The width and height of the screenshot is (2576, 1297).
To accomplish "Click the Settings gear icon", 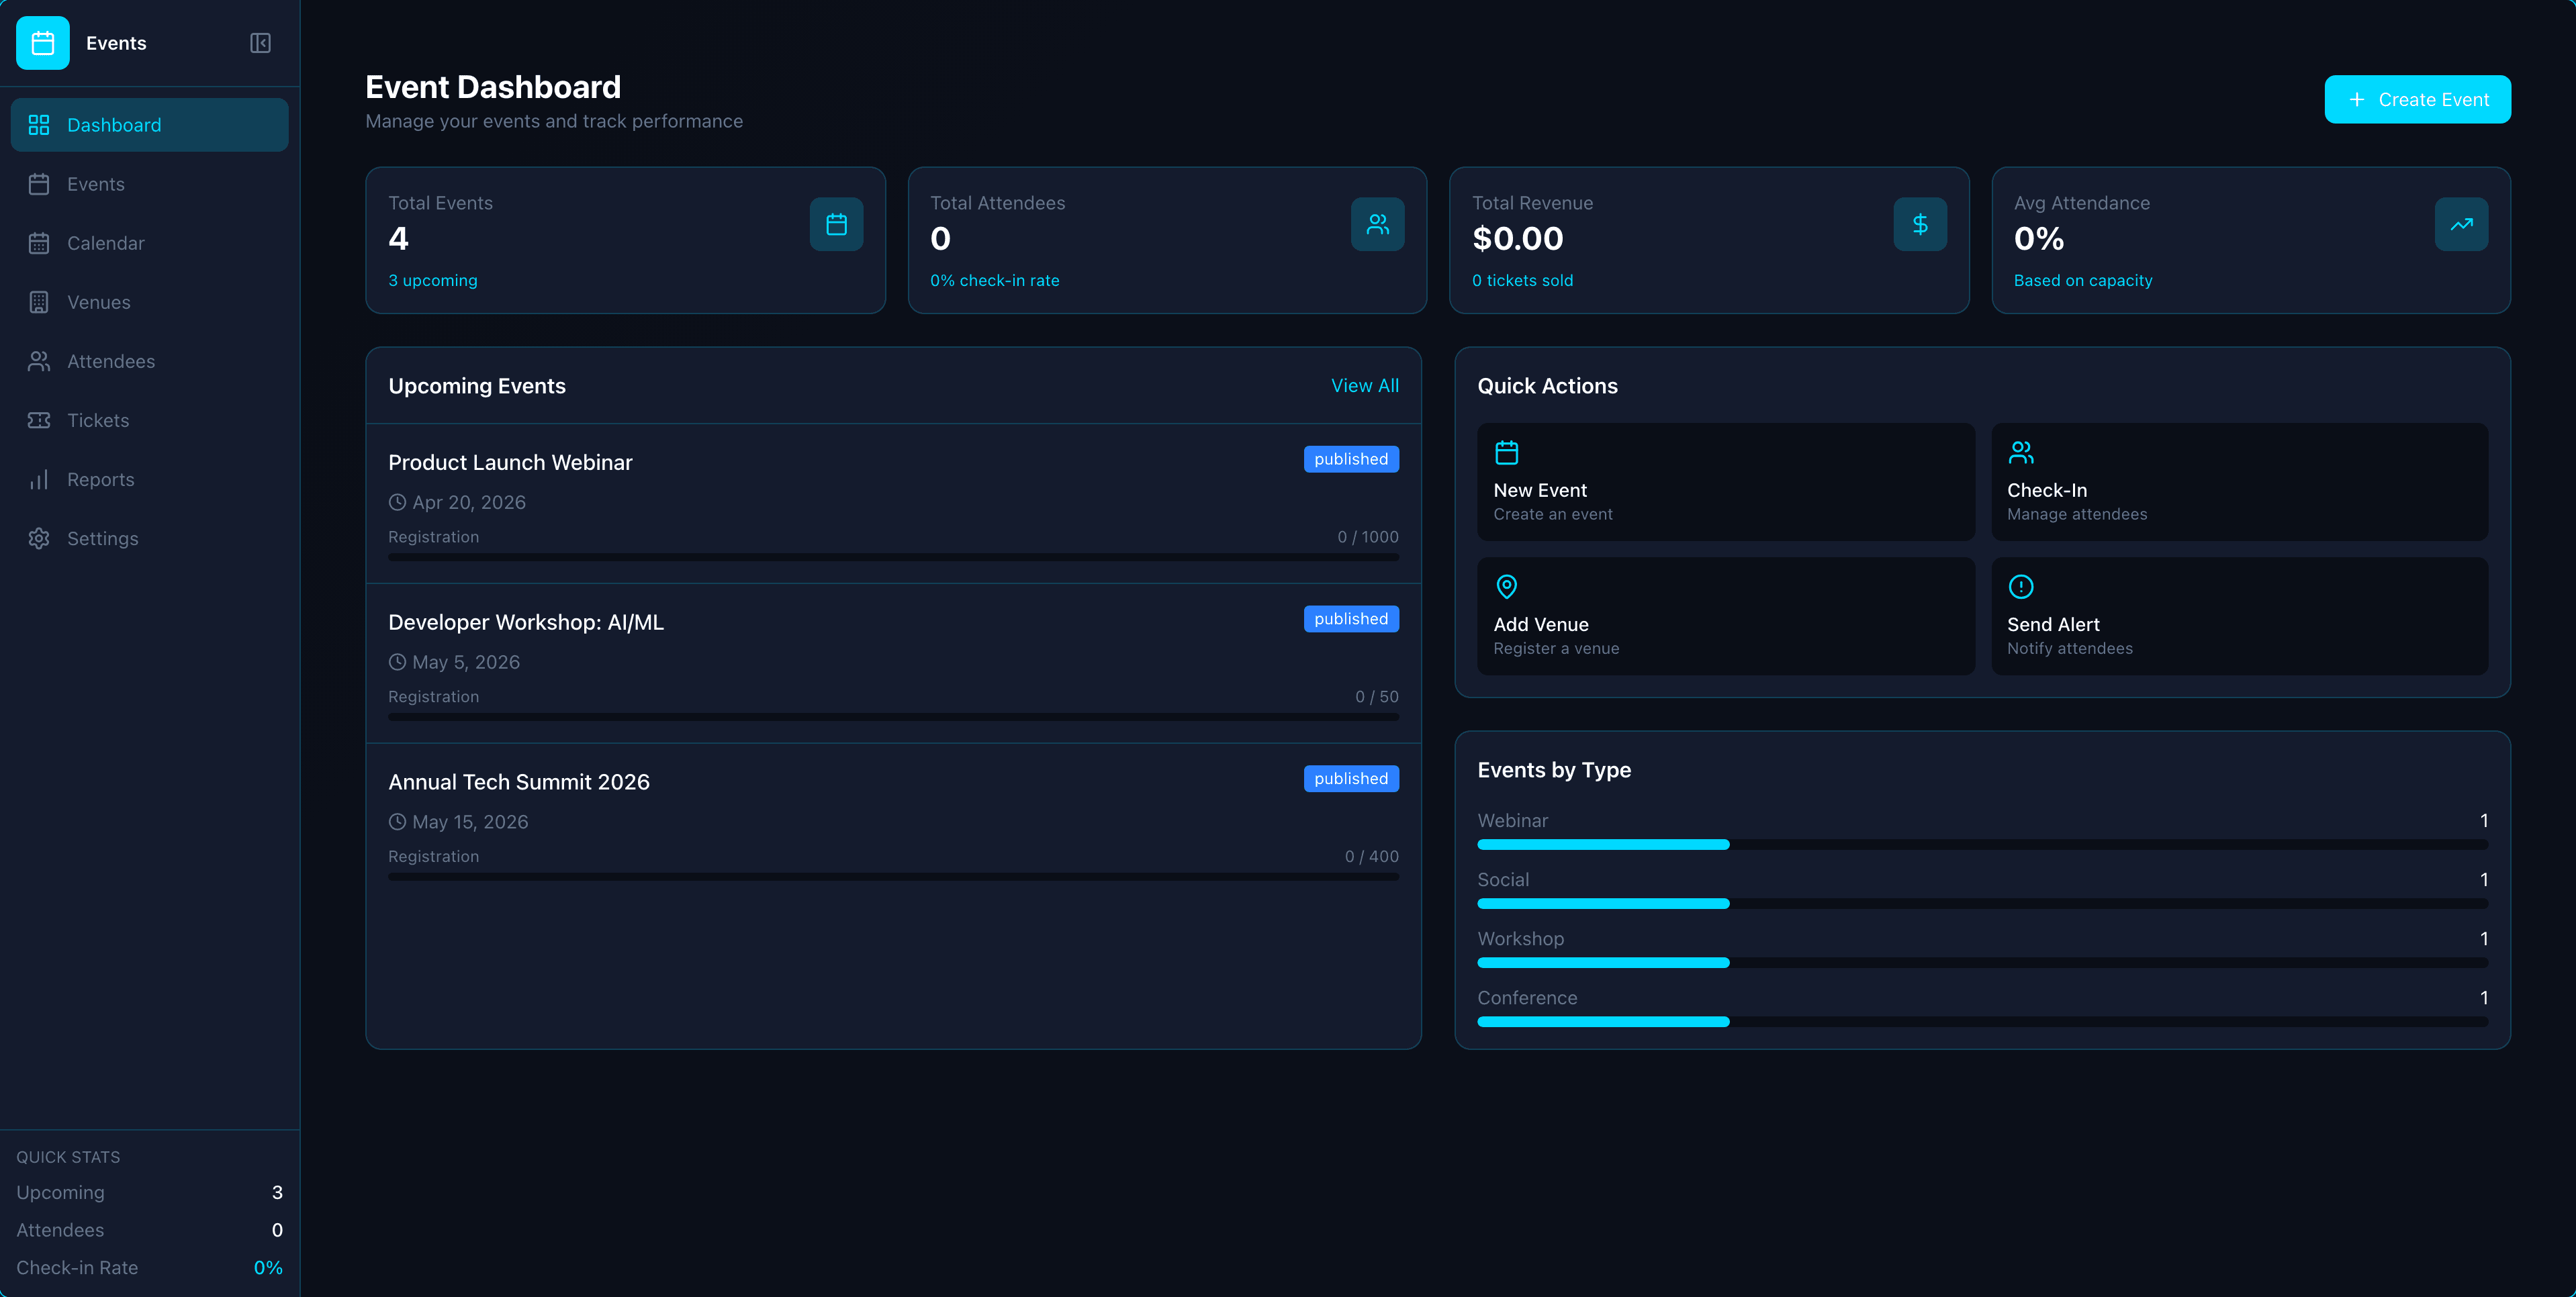I will [39, 538].
